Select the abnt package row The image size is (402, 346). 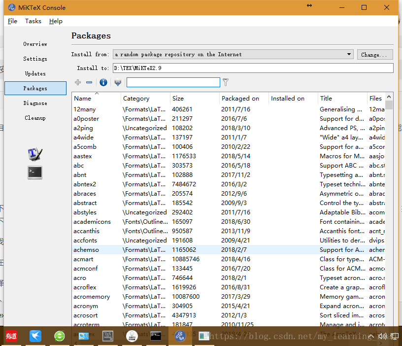(x=229, y=175)
